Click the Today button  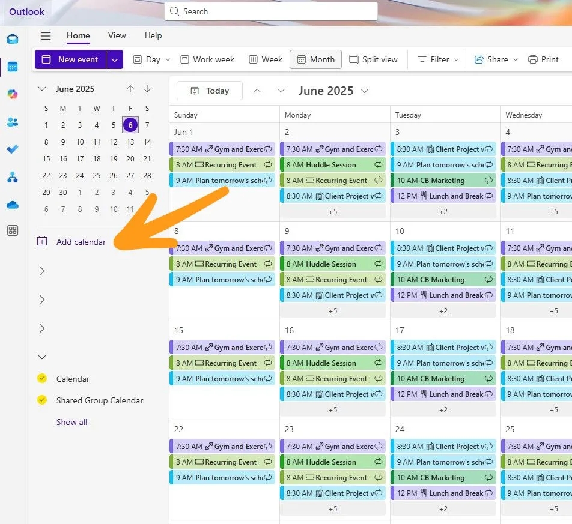[x=210, y=91]
